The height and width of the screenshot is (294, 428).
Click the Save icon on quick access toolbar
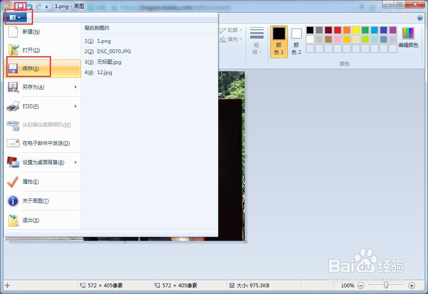(x=21, y=5)
